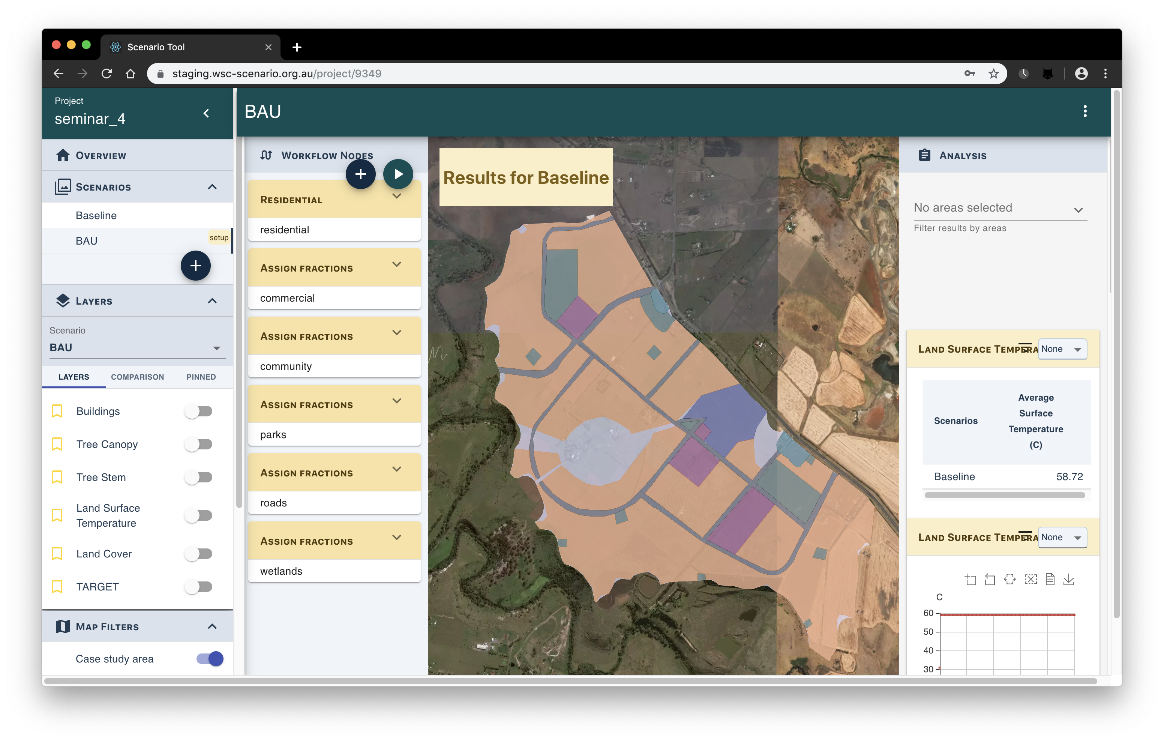Click the page vertical scrollbar on right edge
The image size is (1164, 742).
(x=1116, y=353)
